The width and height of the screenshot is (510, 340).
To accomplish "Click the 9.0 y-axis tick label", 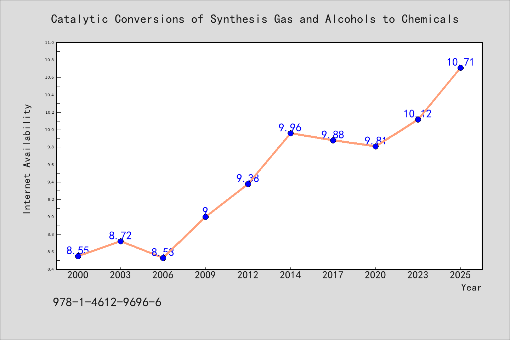I will 50,217.
